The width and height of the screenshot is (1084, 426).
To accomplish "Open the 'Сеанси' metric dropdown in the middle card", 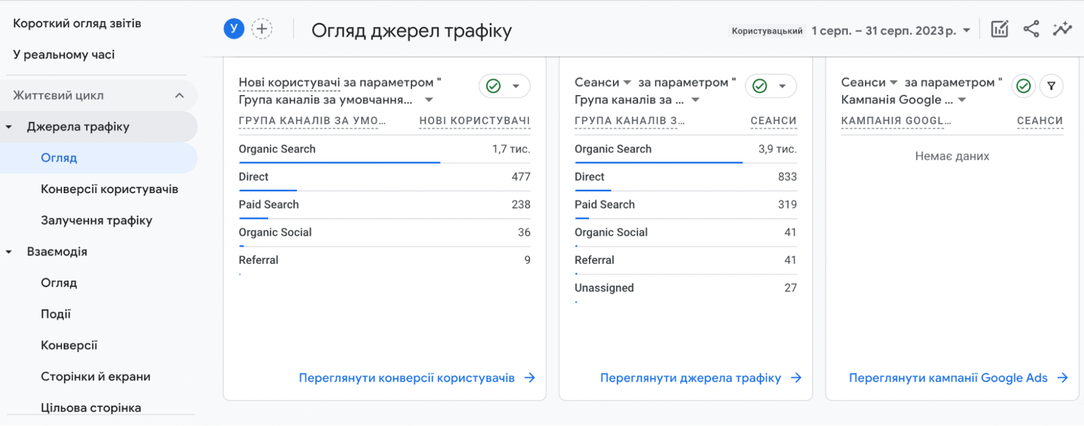I will 627,83.
